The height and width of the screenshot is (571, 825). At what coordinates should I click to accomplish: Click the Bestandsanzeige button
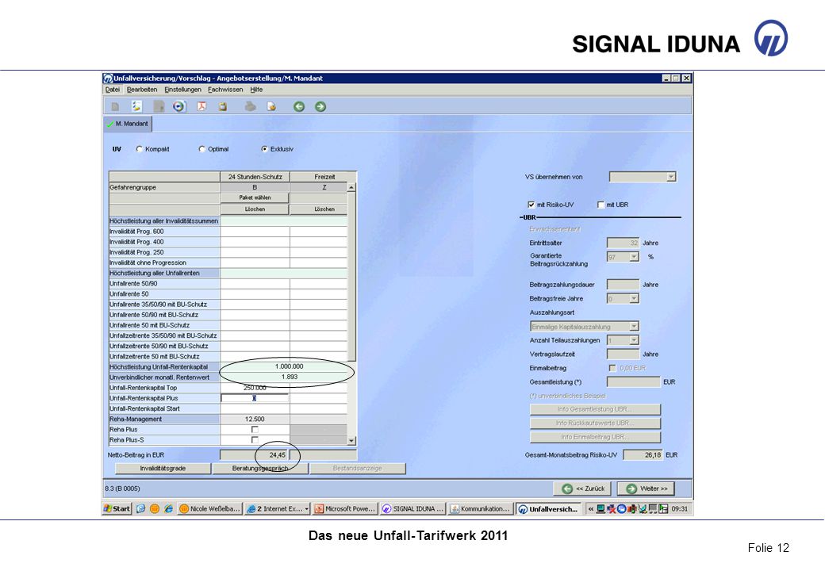(x=358, y=469)
